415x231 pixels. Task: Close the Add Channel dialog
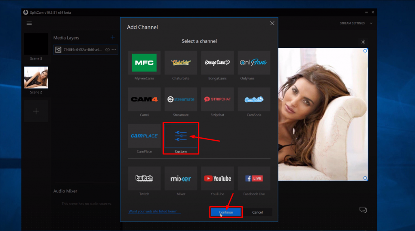pyautogui.click(x=272, y=23)
